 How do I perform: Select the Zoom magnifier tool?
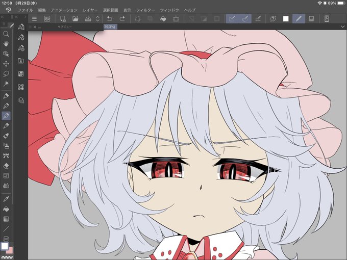click(x=6, y=34)
